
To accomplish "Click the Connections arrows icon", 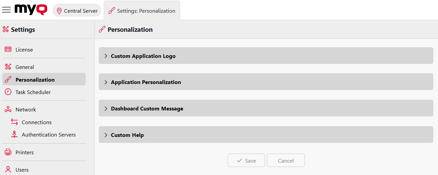I will 14,122.
